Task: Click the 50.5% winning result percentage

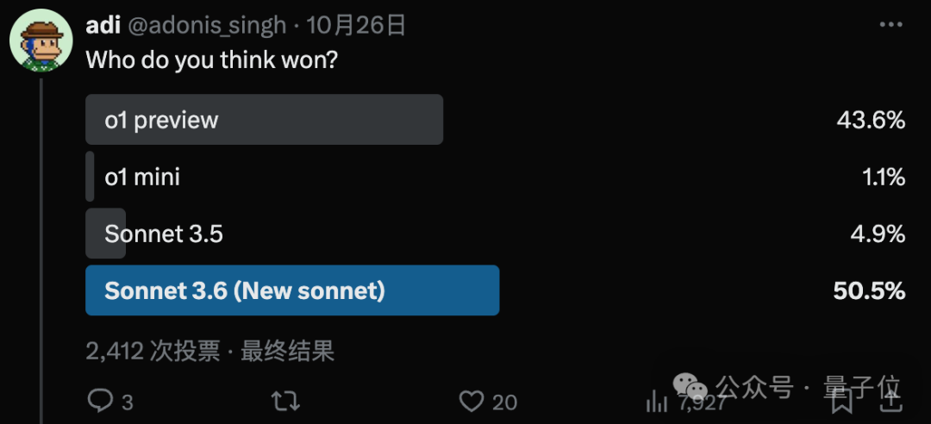Action: click(x=869, y=291)
